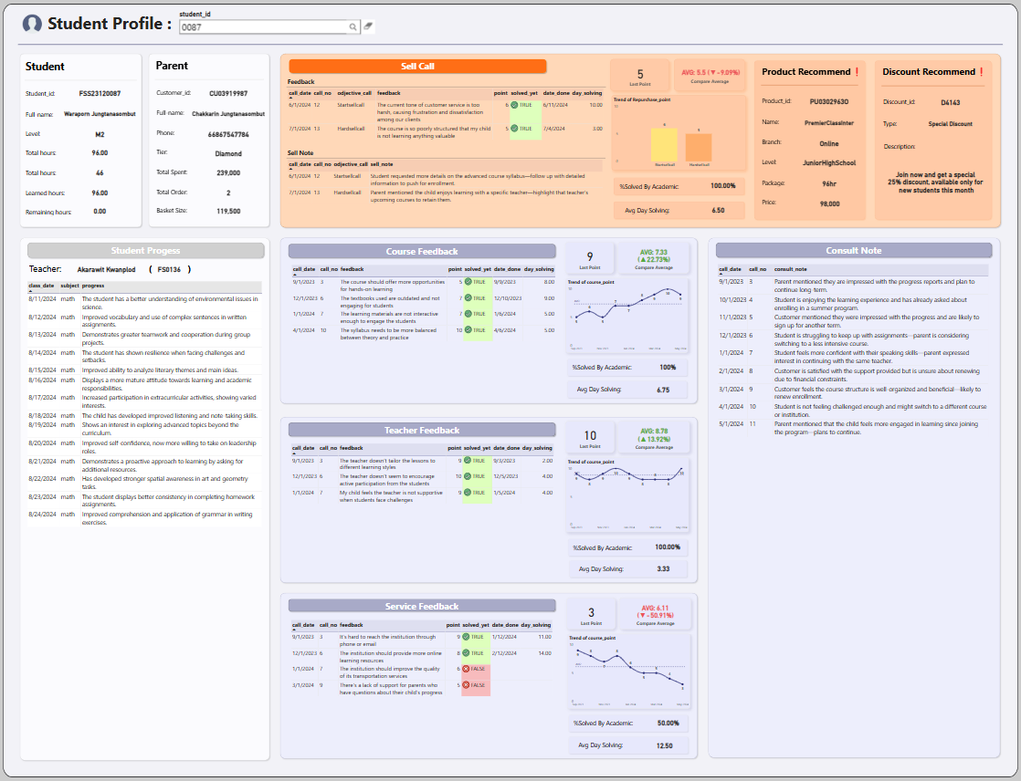The height and width of the screenshot is (781, 1021).
Task: Click Consult Note row dated 2/1/2024
Action: click(x=853, y=375)
